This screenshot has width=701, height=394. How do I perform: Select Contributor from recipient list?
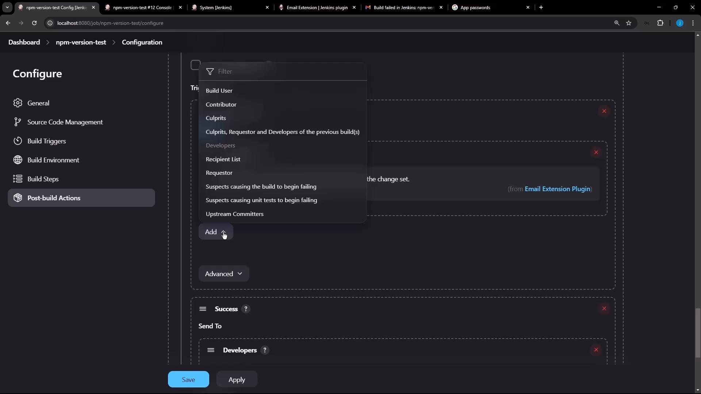pos(283,104)
